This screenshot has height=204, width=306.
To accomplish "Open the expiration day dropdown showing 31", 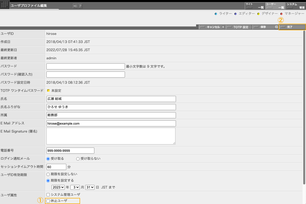I will pos(90,187).
